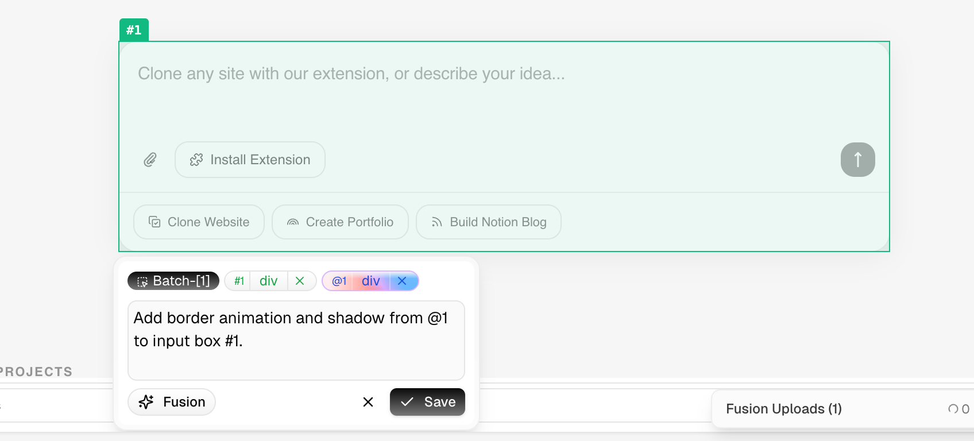This screenshot has width=974, height=441.
Task: Click the upward arrow send button
Action: point(857,160)
